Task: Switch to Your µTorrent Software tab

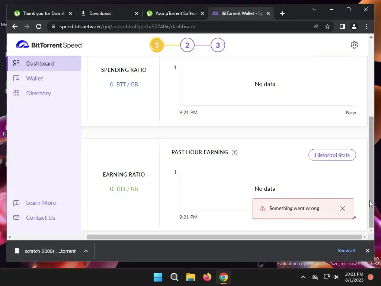Action: [176, 13]
